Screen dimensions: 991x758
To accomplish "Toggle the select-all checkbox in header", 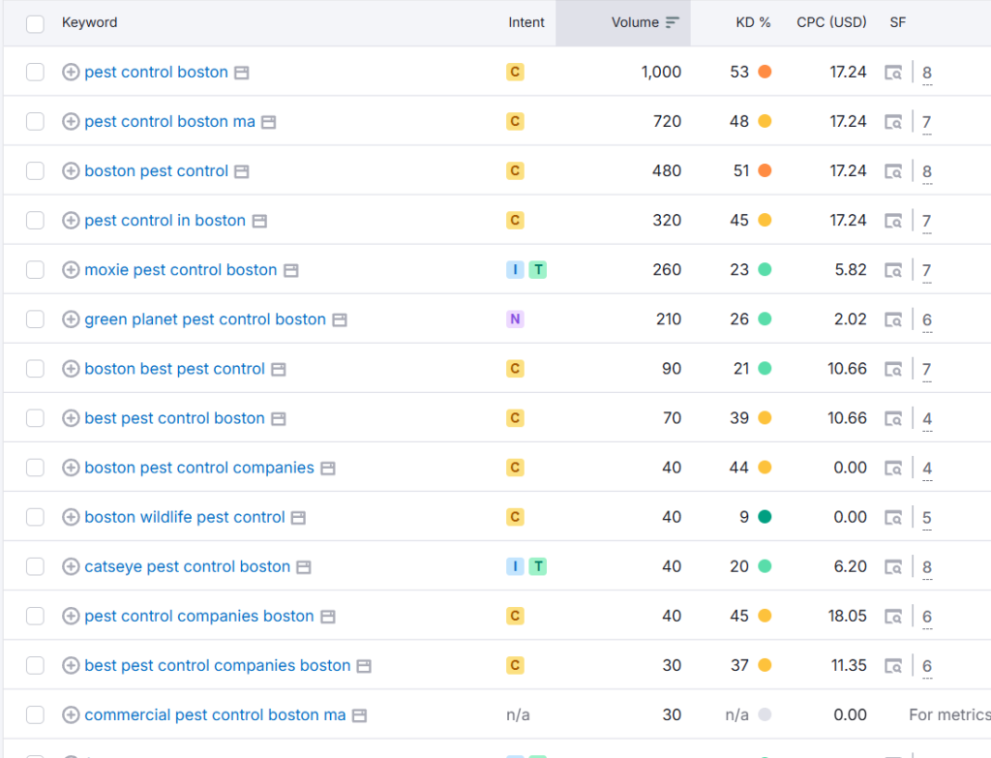I will pos(36,23).
